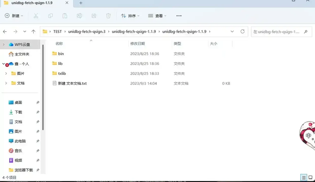Switch to large thumbnails view toggle
315x182 pixels.
pyautogui.click(x=310, y=177)
